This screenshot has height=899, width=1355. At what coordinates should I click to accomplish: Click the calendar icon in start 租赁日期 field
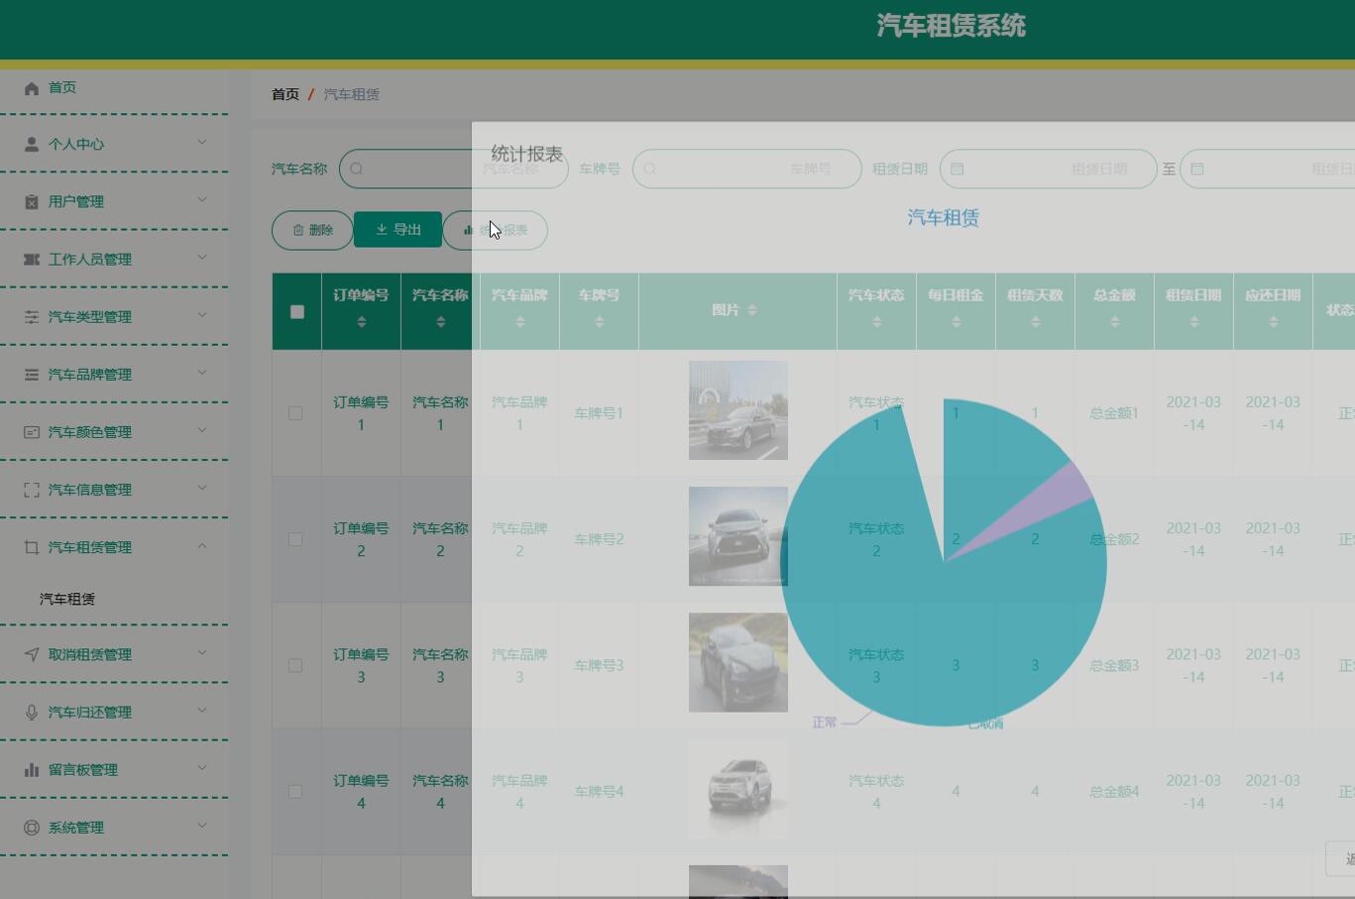(958, 169)
